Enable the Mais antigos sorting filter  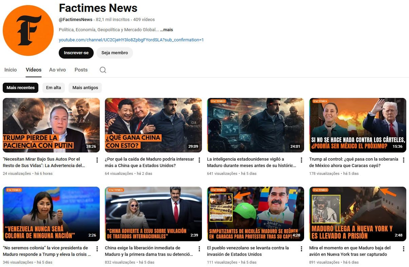[x=85, y=87]
